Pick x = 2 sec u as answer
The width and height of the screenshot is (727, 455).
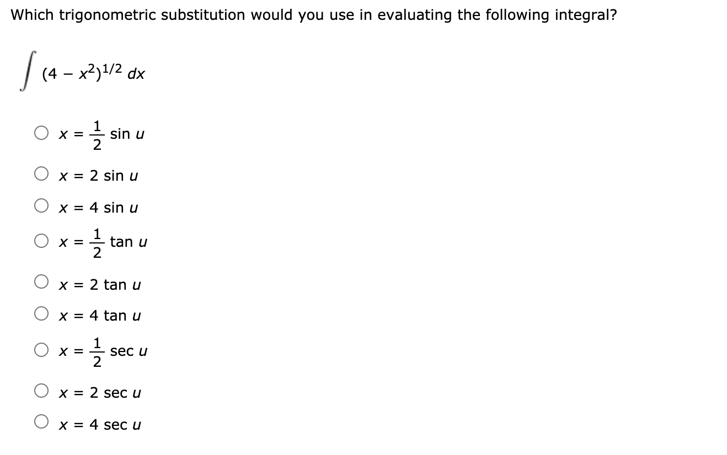coord(41,390)
